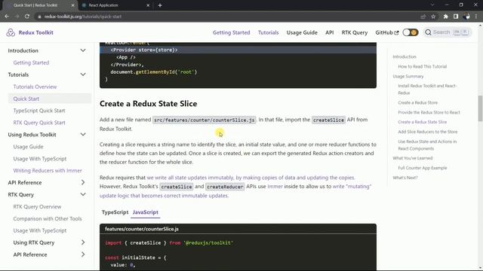Follow the Immer link in paragraph
483x271 pixels.
point(275,187)
